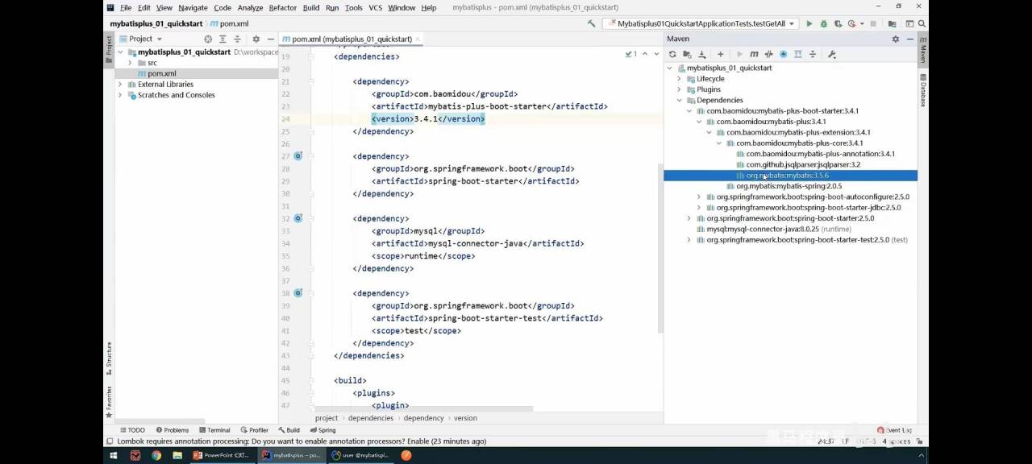Expand spring-boot-autoconfigure:2.5.0 dependency
Image resolution: width=1032 pixels, height=464 pixels.
click(x=698, y=197)
